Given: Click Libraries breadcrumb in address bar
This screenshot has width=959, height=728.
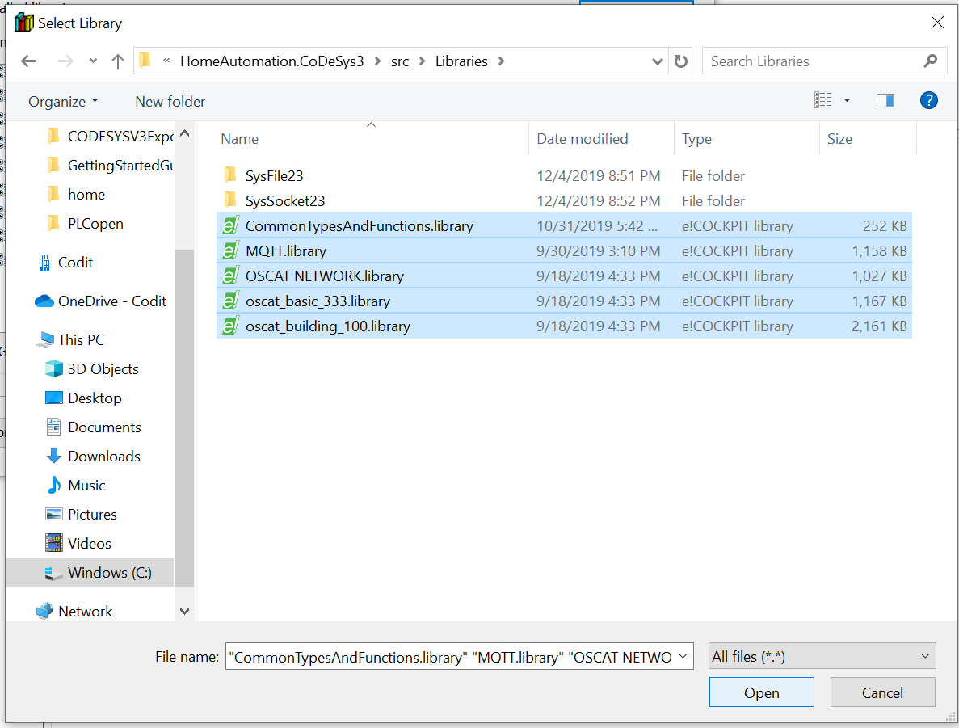Looking at the screenshot, I should click(x=461, y=61).
